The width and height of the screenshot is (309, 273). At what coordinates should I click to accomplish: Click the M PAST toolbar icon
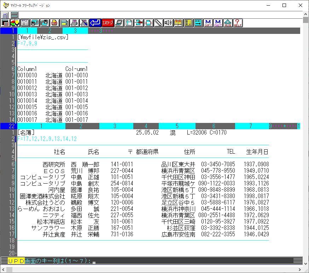click(x=218, y=23)
